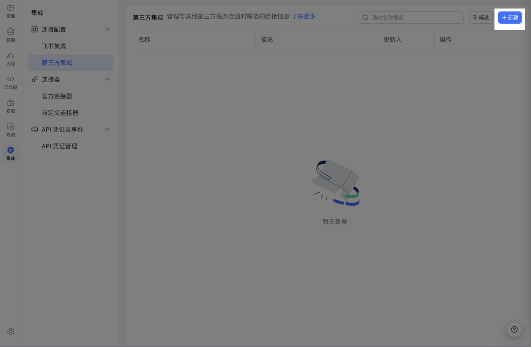The height and width of the screenshot is (347, 531).
Task: Collapse the API 凭证及事件 group chevron
Action: (107, 129)
